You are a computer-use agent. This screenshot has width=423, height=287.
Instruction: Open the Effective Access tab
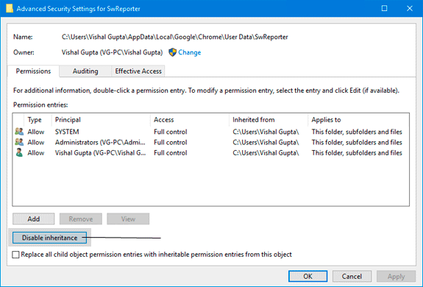(x=138, y=71)
